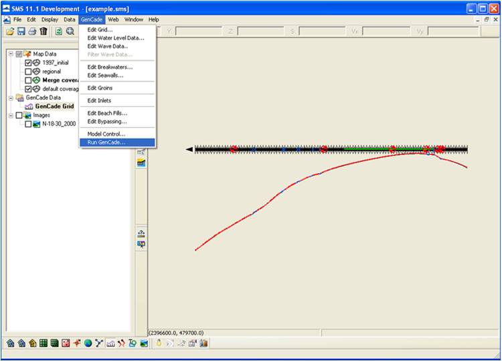
Task: Click the green Refresh toolbar icon
Action: (x=59, y=31)
